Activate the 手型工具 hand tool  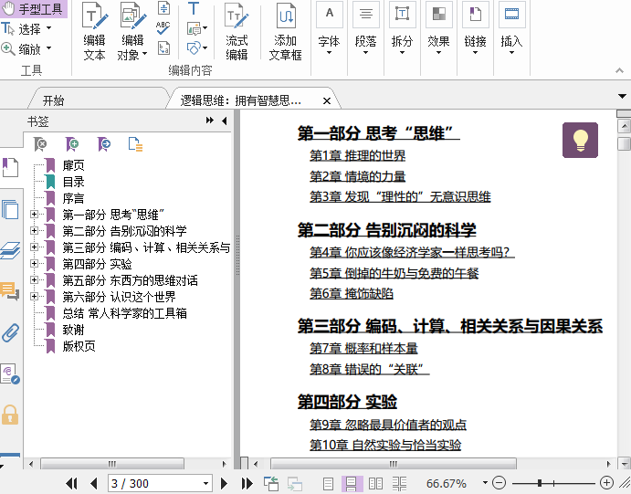click(x=33, y=9)
